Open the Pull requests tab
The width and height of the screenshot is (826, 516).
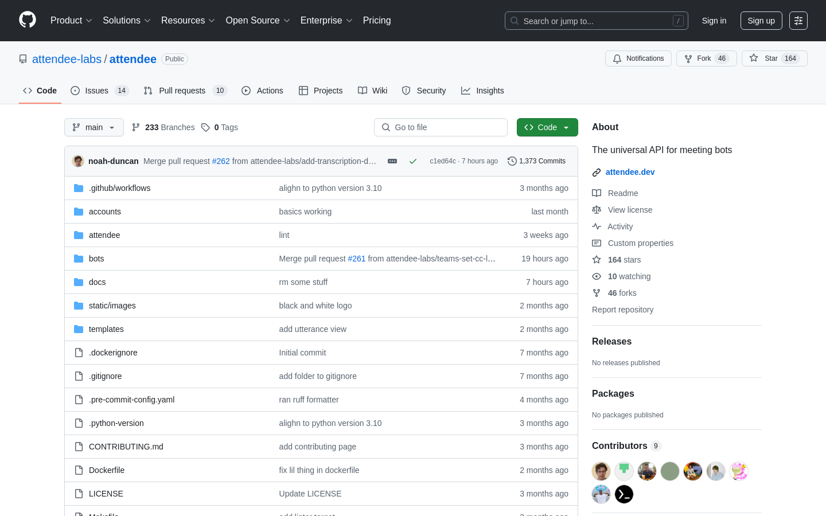pyautogui.click(x=185, y=91)
